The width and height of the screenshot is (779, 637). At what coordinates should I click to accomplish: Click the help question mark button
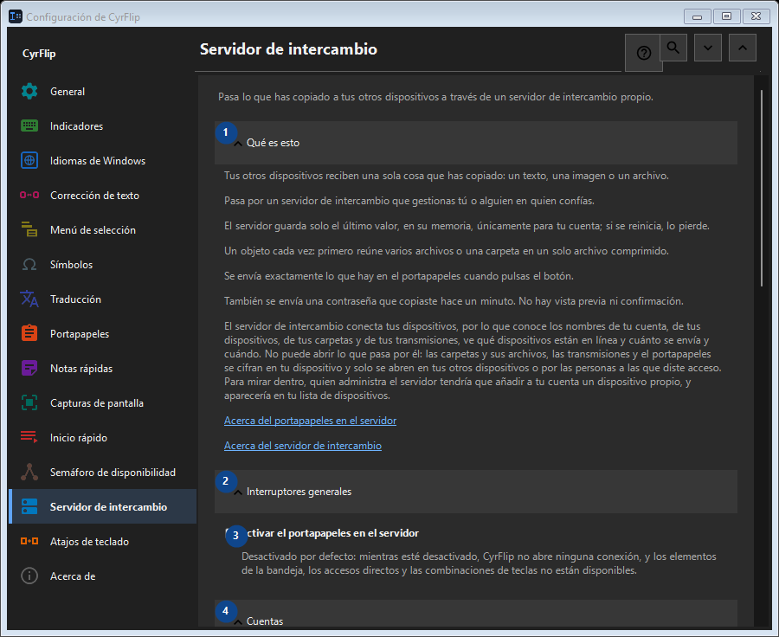643,53
